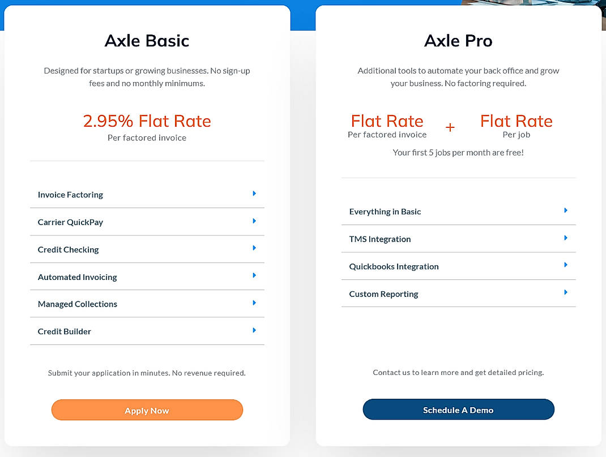Select the Invoice Factoring feature label
Image resolution: width=606 pixels, height=457 pixels.
[70, 194]
